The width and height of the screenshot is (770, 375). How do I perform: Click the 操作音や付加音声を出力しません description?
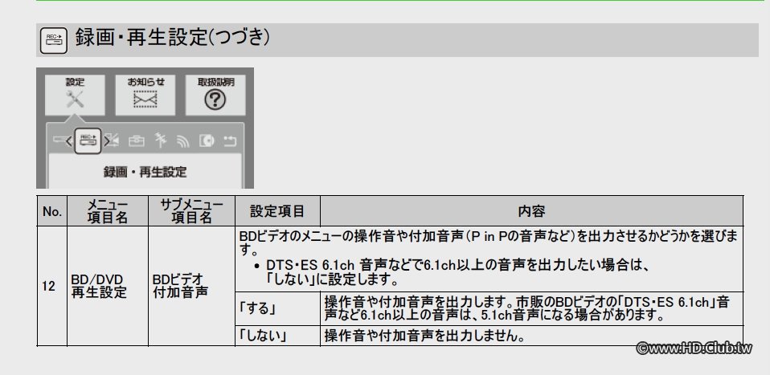(424, 336)
